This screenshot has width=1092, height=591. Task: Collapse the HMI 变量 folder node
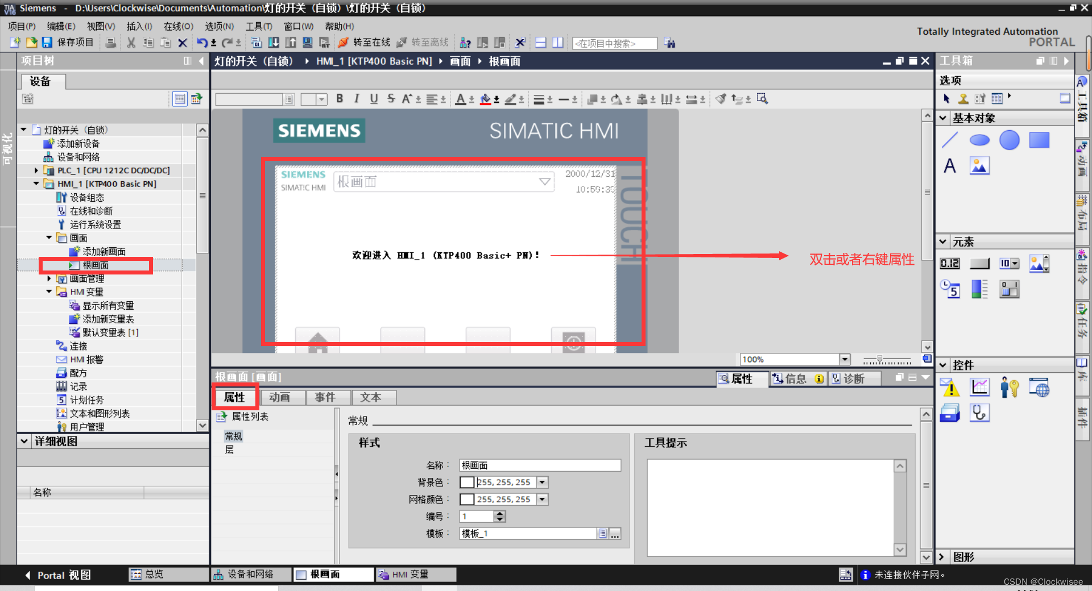[49, 292]
